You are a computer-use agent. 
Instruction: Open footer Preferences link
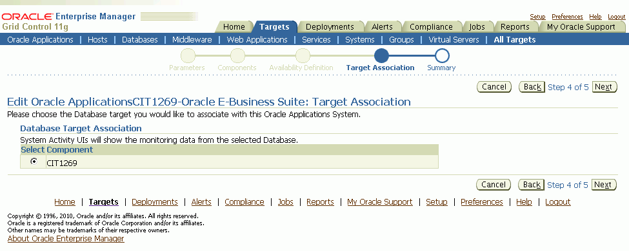click(482, 201)
